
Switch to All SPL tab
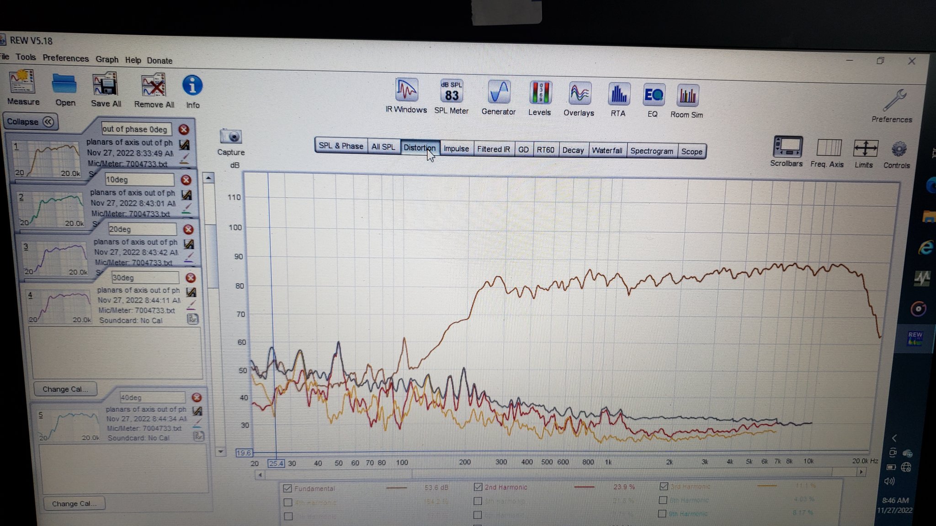coord(383,147)
